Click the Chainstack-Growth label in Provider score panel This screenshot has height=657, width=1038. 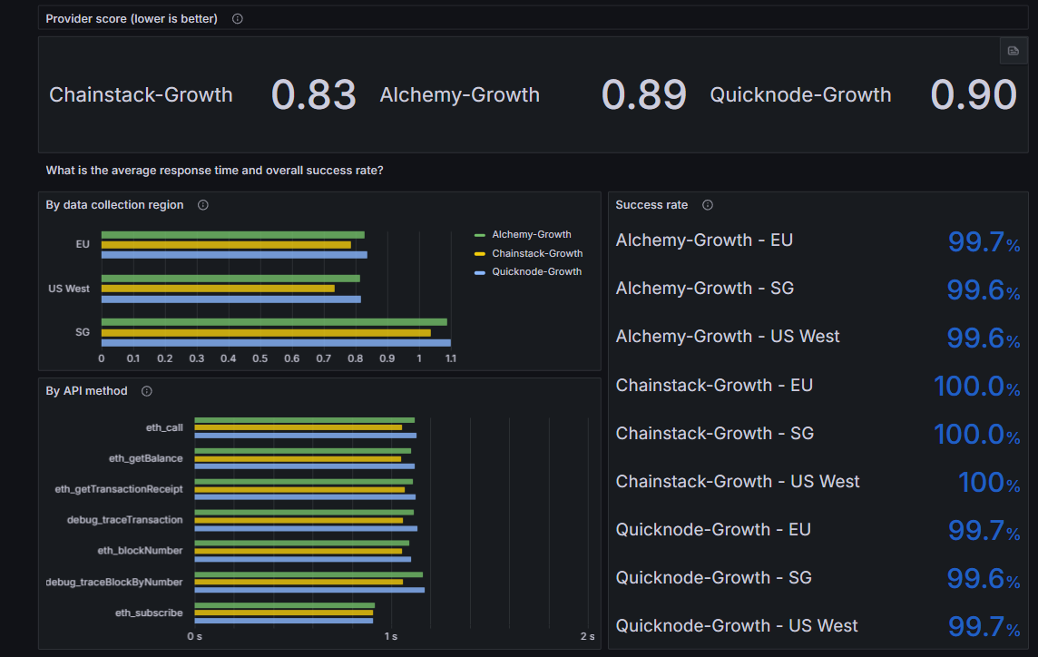click(141, 94)
